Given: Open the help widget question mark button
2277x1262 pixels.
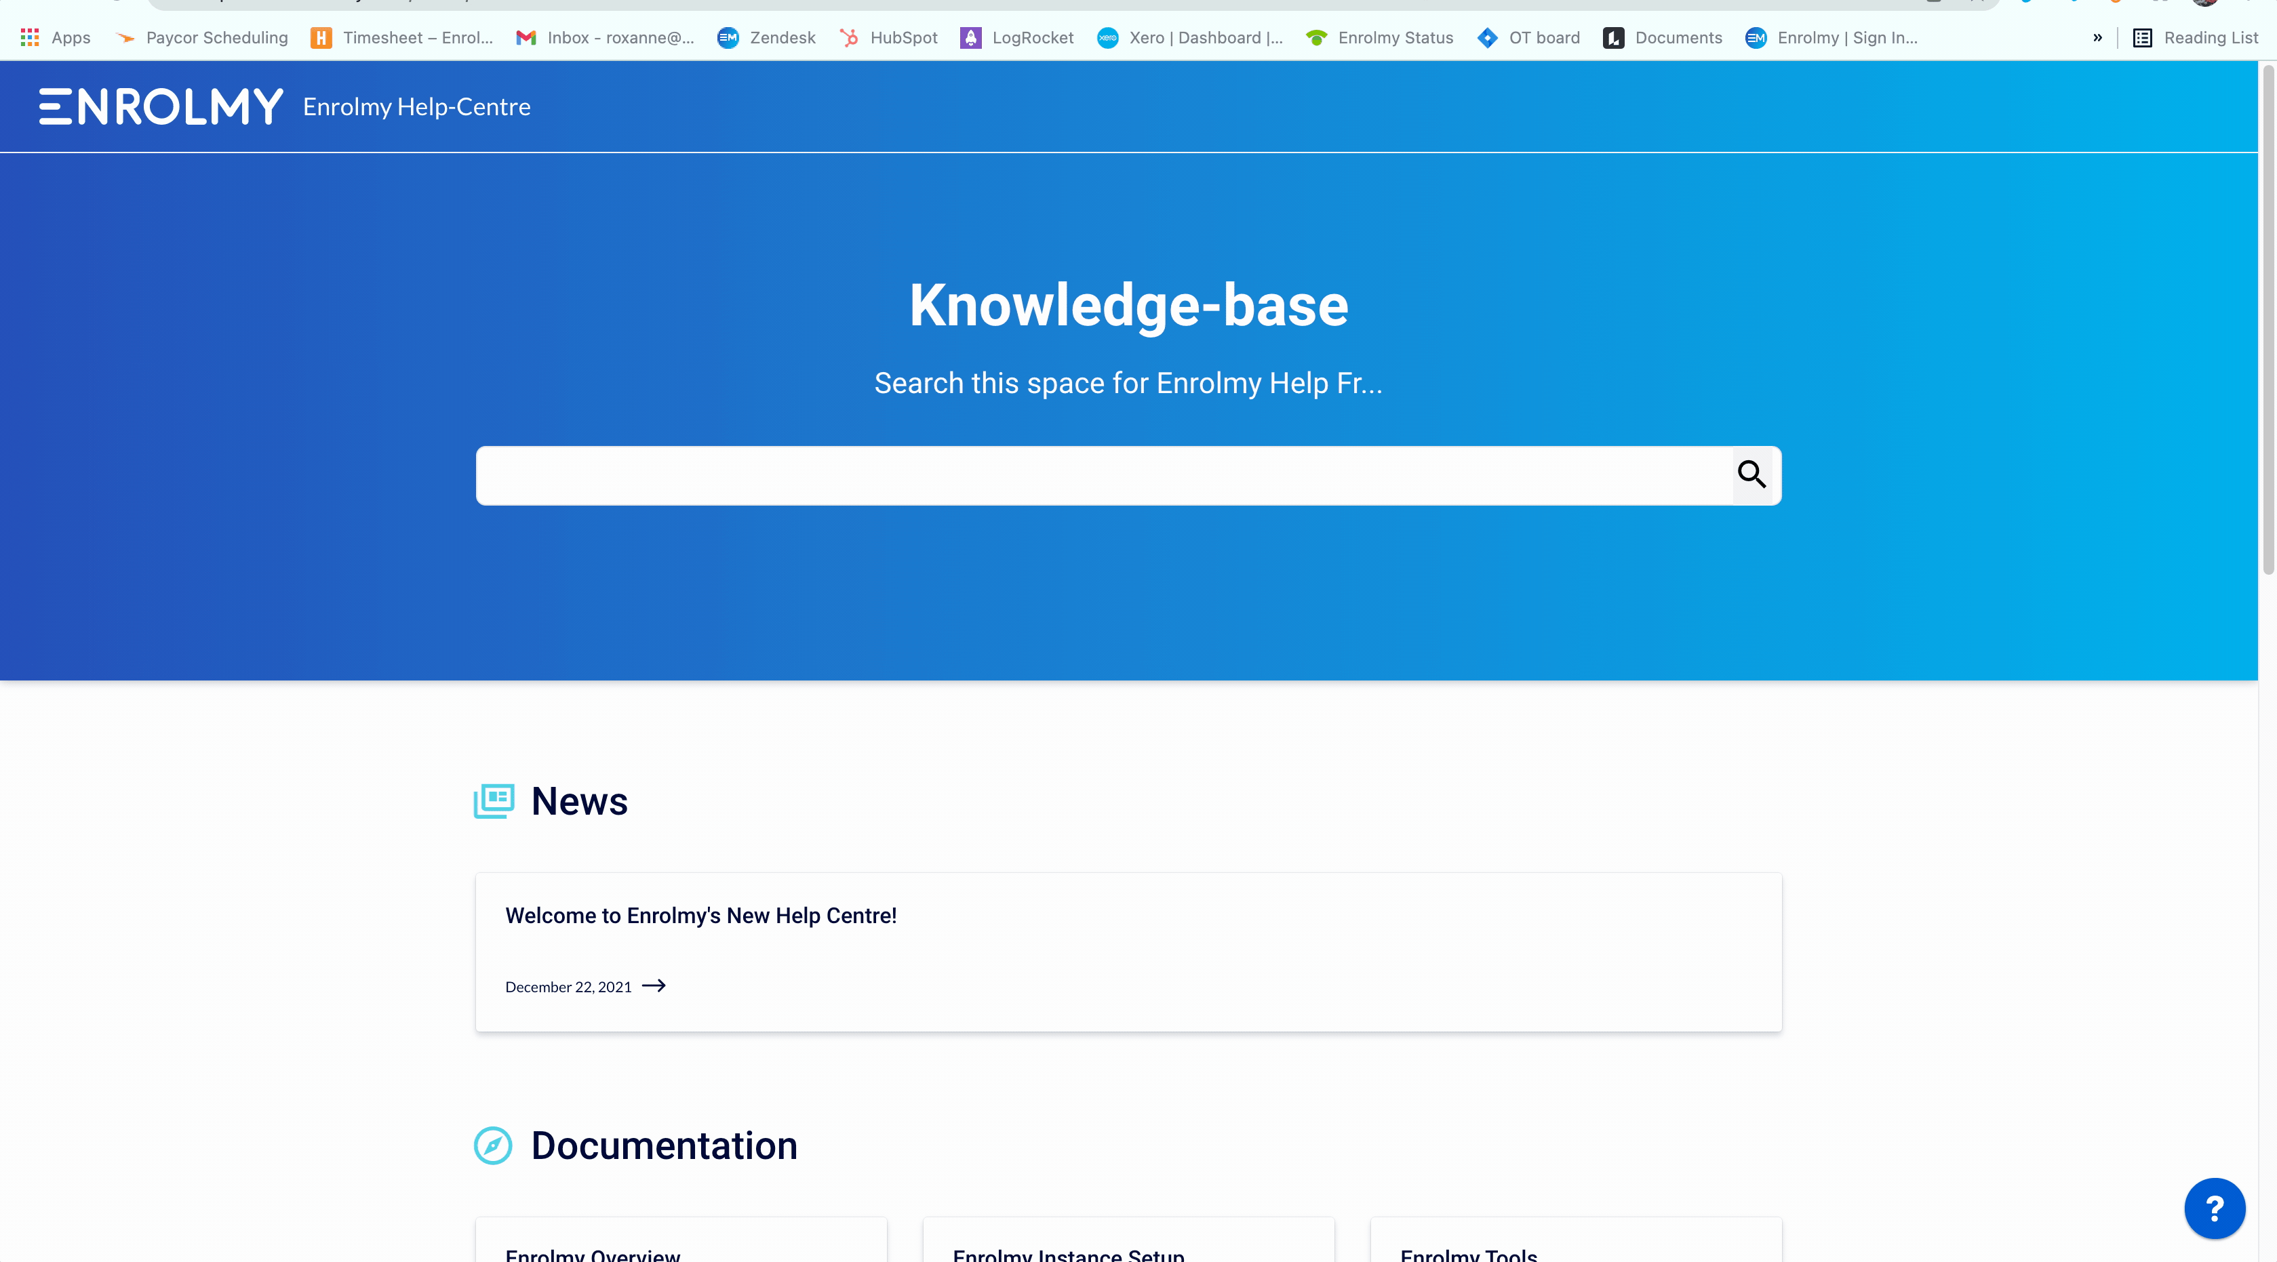Looking at the screenshot, I should click(2214, 1208).
